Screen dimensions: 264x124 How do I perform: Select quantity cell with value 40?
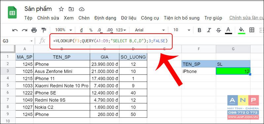coord(133,93)
